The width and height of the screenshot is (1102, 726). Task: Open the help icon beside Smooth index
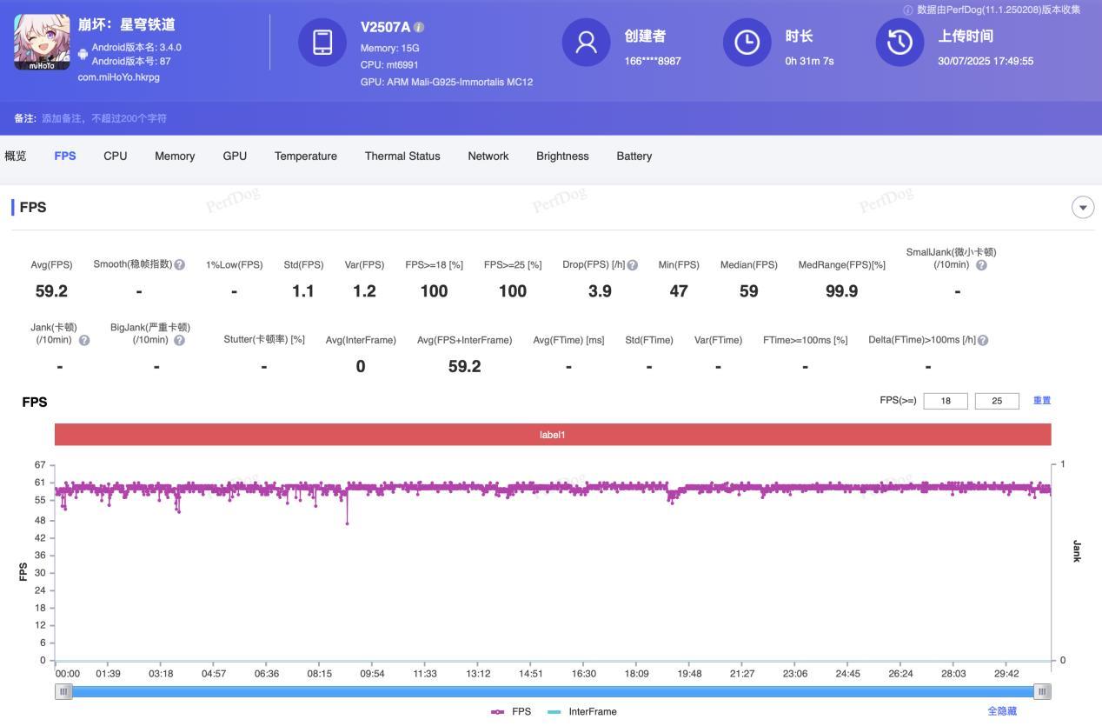click(x=179, y=264)
